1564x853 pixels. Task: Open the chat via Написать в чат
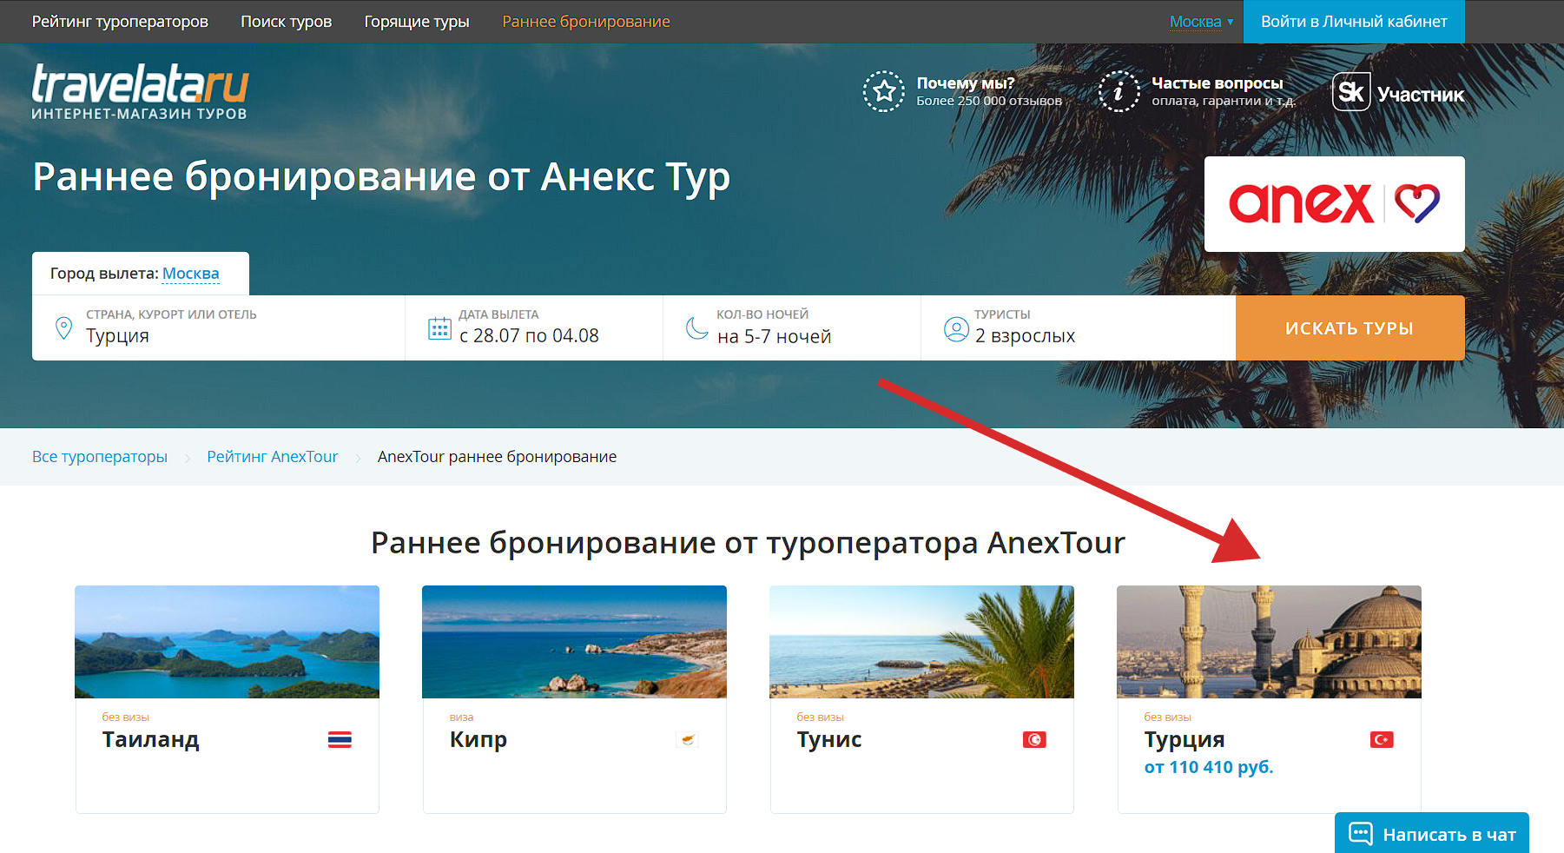tap(1431, 834)
